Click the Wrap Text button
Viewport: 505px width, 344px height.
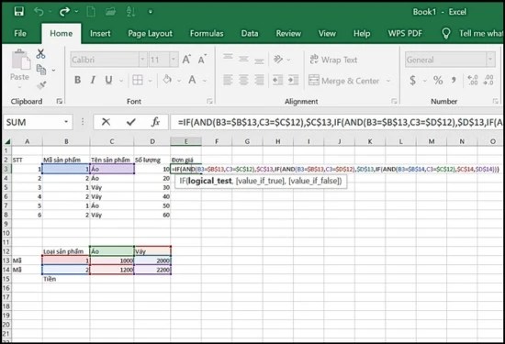coord(333,60)
